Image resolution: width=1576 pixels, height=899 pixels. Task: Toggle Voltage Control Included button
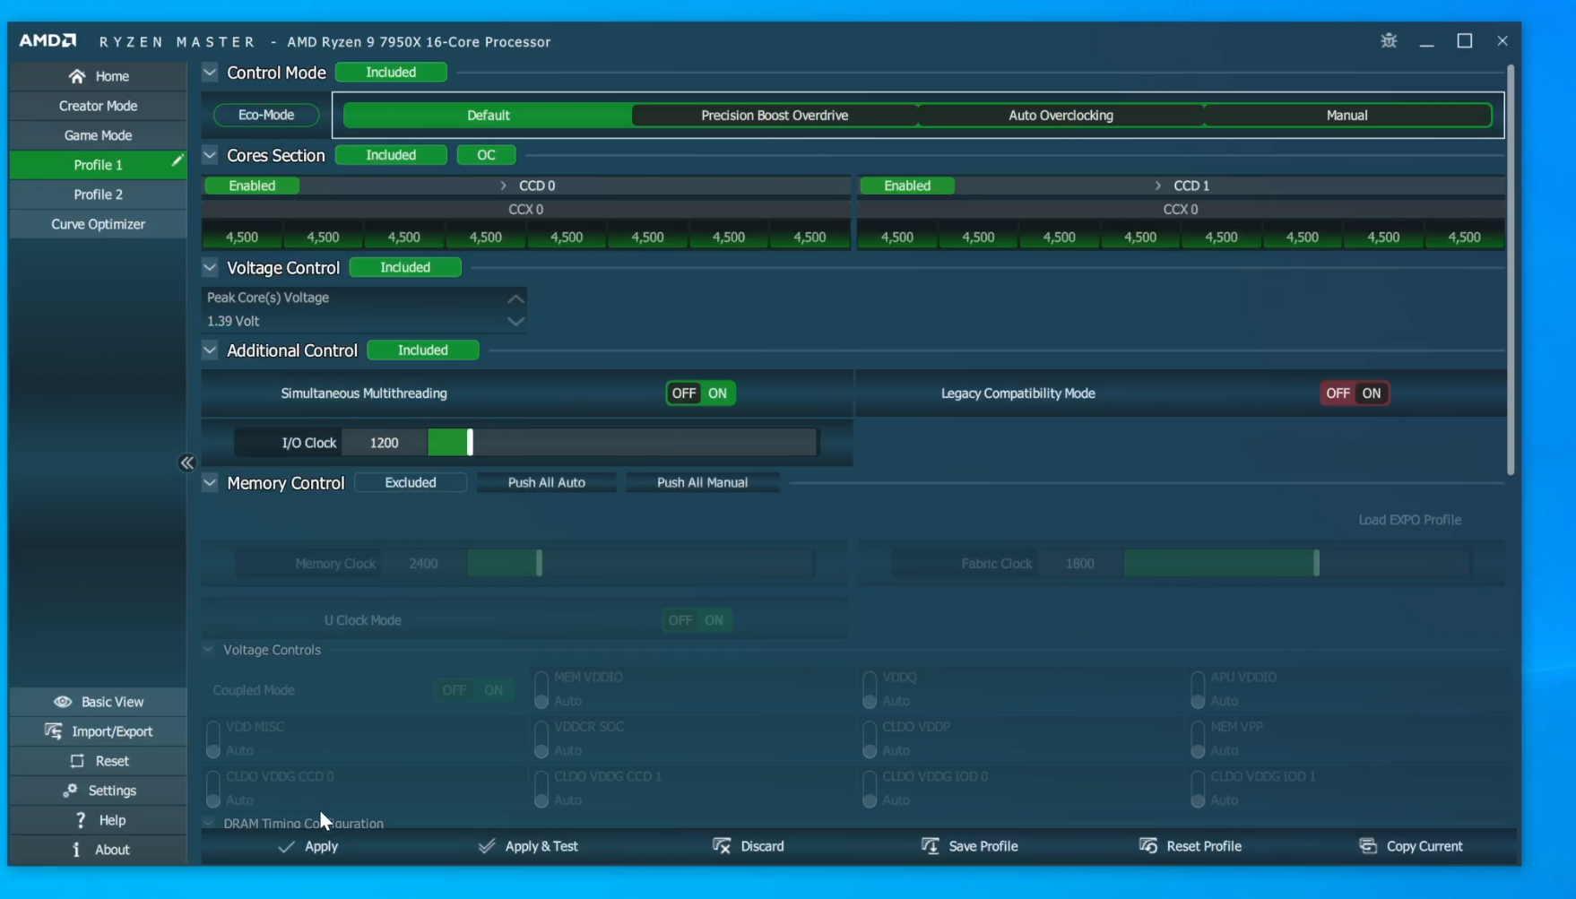click(405, 267)
